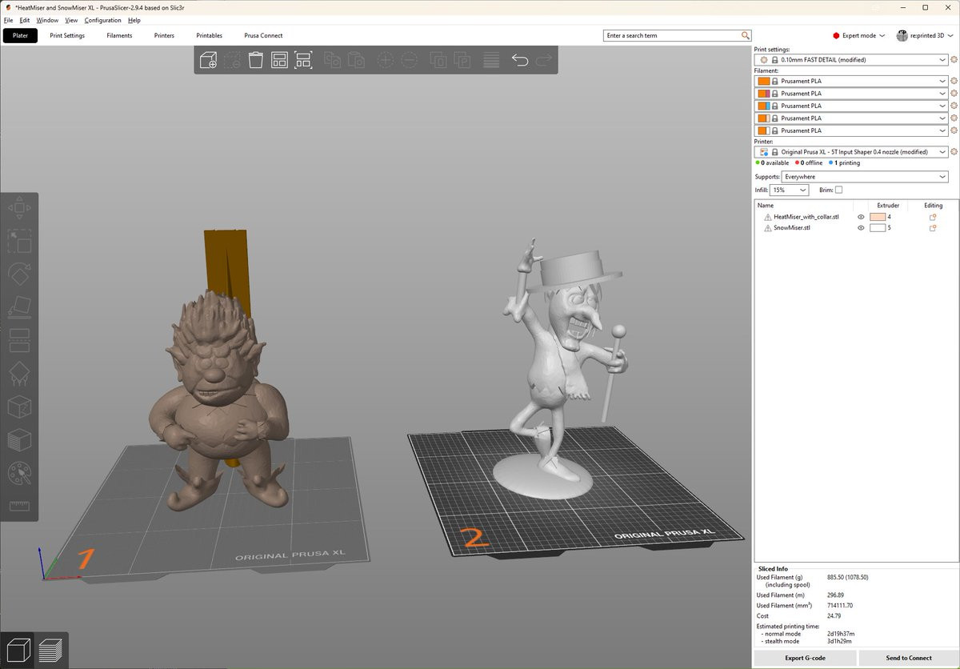
Task: Select the Move gizmo tool
Action: click(x=19, y=209)
